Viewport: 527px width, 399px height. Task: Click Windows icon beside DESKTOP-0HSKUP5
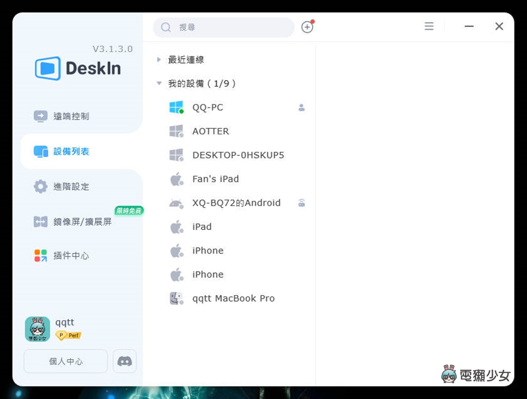(x=176, y=155)
